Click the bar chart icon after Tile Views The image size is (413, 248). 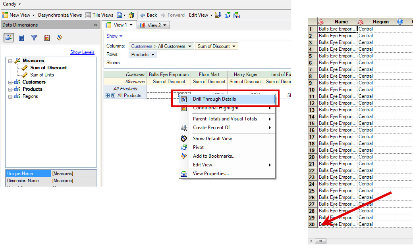coord(131,15)
